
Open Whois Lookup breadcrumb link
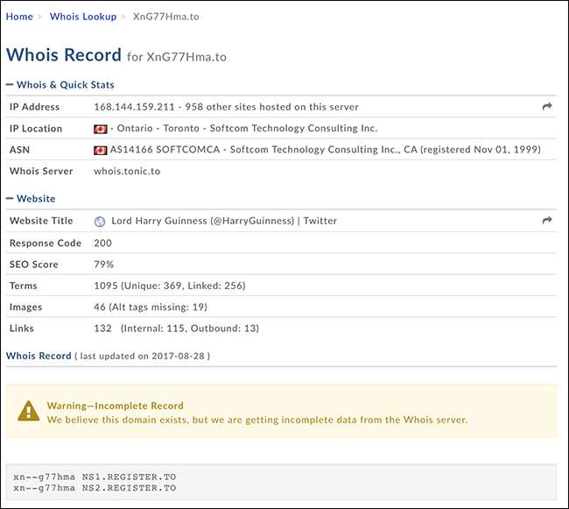click(x=83, y=17)
